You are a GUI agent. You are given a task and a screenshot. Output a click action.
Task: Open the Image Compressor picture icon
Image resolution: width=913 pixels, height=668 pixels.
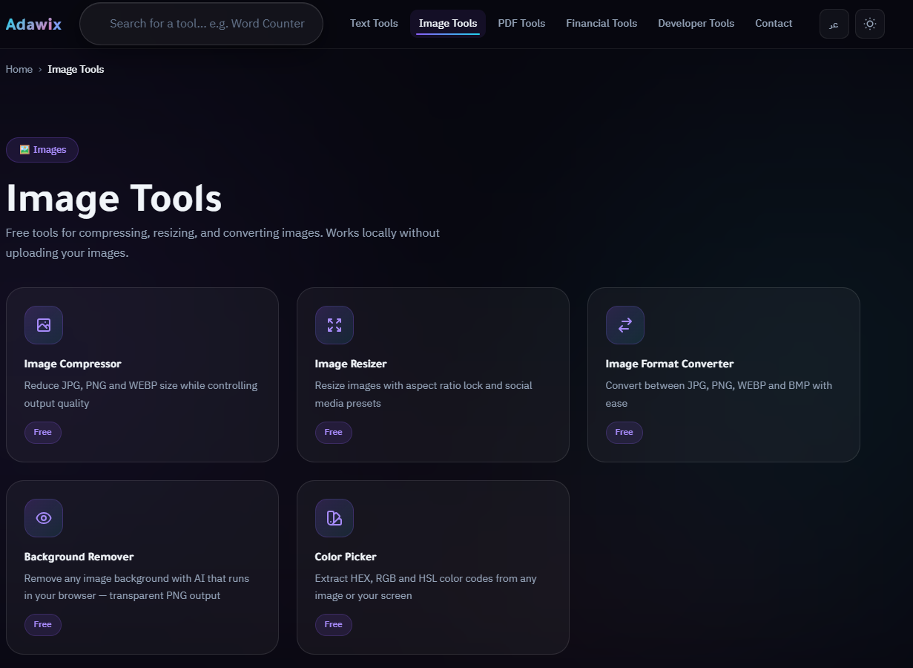tap(44, 325)
